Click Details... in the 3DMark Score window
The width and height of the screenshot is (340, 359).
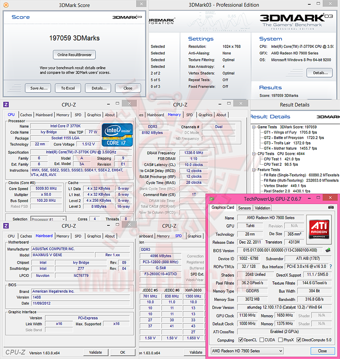[98, 88]
